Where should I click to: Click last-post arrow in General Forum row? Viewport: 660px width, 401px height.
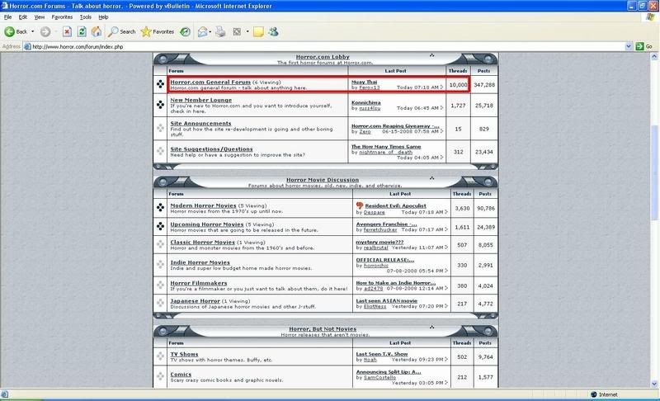[x=441, y=87]
